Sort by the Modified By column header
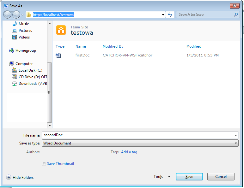 click(113, 46)
